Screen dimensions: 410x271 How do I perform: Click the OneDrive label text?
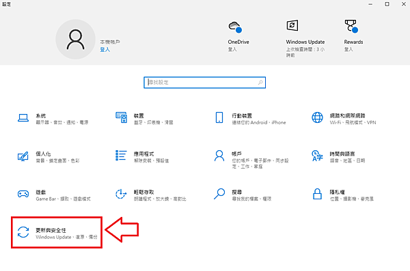[x=238, y=42]
